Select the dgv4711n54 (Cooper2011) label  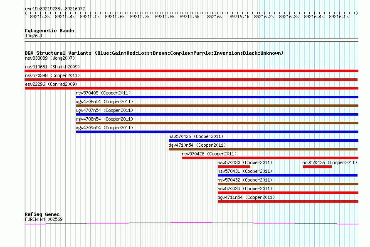tap(247, 197)
